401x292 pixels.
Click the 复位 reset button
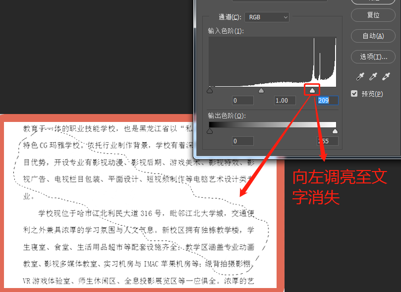[373, 15]
